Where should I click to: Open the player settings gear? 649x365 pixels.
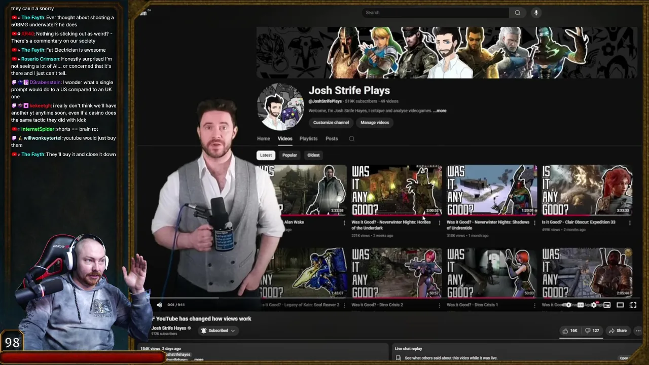(x=594, y=305)
